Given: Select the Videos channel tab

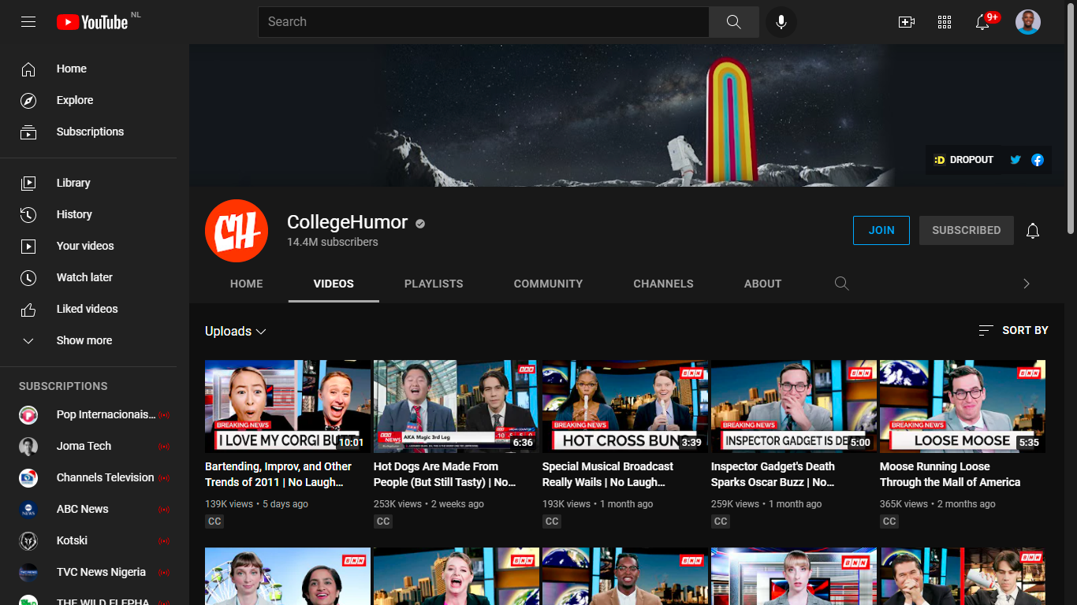Looking at the screenshot, I should 334,284.
